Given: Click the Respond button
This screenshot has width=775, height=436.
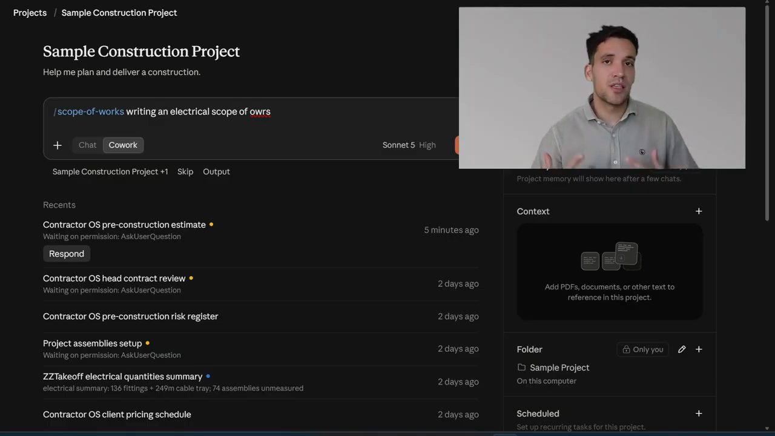Looking at the screenshot, I should 67,254.
